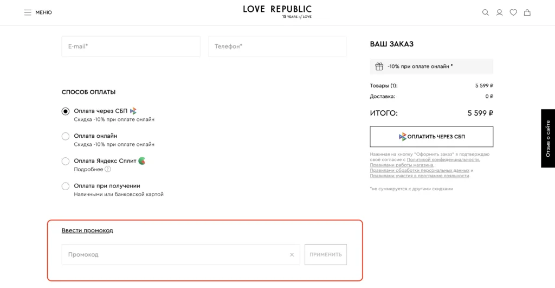Image resolution: width=555 pixels, height=288 pixels.
Task: Choose Оплата Яндекс Сплит payment option
Action: pyautogui.click(x=66, y=161)
